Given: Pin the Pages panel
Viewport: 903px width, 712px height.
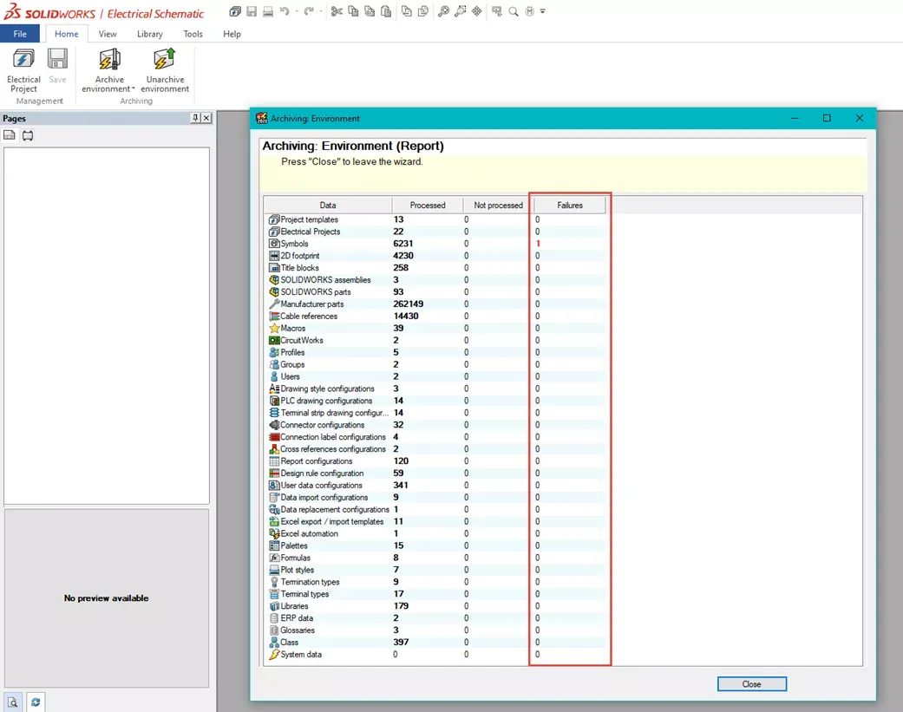Looking at the screenshot, I should coord(195,118).
